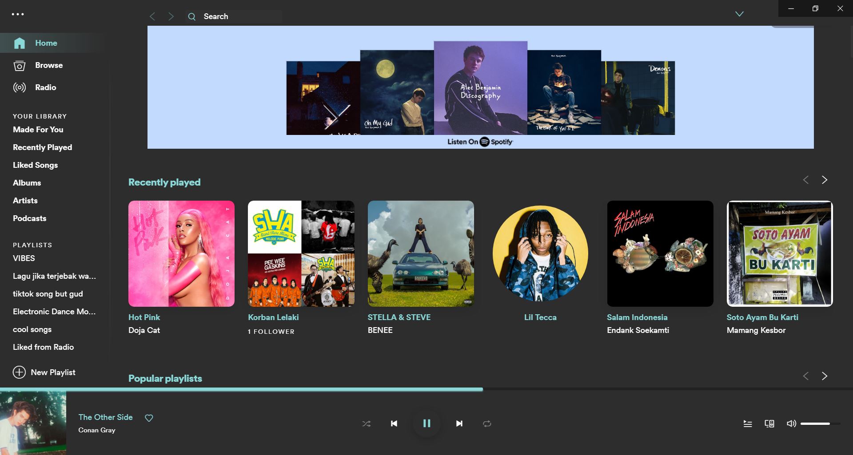Click the Hot Pink title link

144,317
